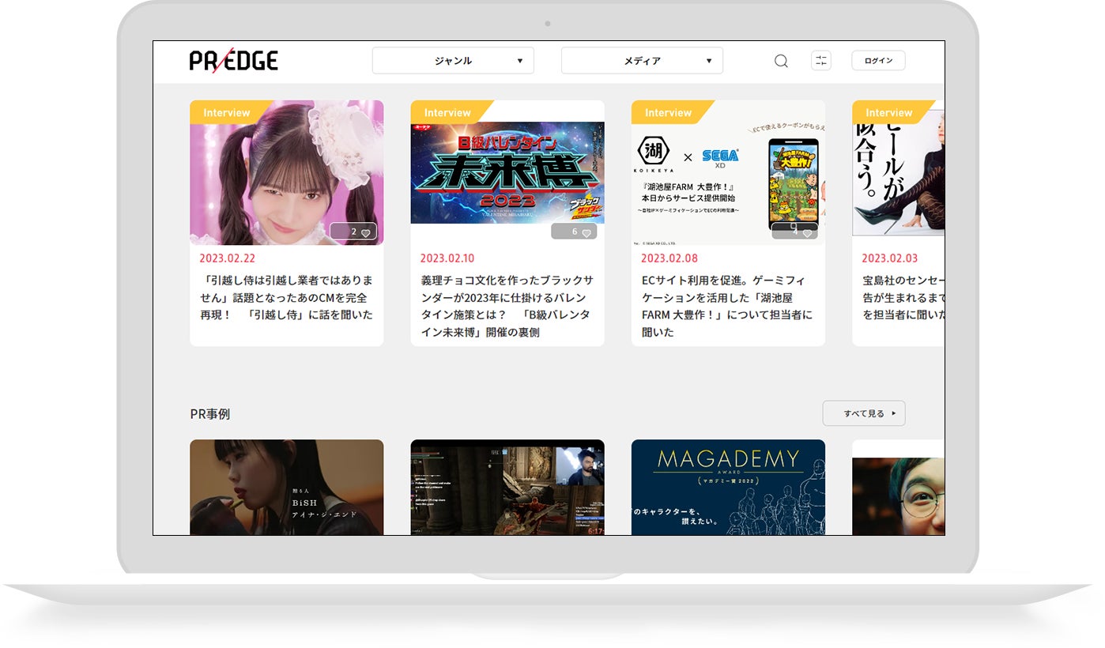Click the Interview tag on 湖池屋 card
This screenshot has width=1105, height=648.
668,113
